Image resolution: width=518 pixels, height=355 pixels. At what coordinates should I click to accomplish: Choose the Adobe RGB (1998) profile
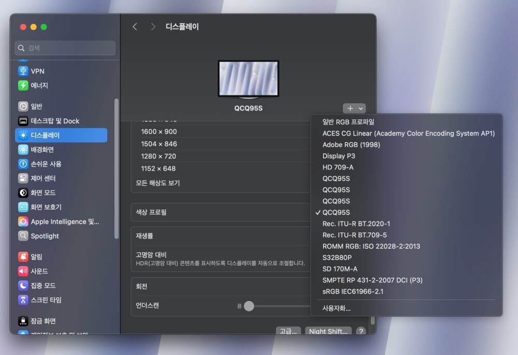coord(352,144)
